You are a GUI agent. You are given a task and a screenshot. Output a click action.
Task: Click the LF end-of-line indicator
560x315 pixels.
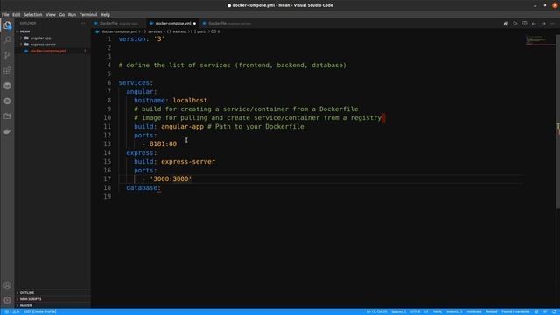426,311
